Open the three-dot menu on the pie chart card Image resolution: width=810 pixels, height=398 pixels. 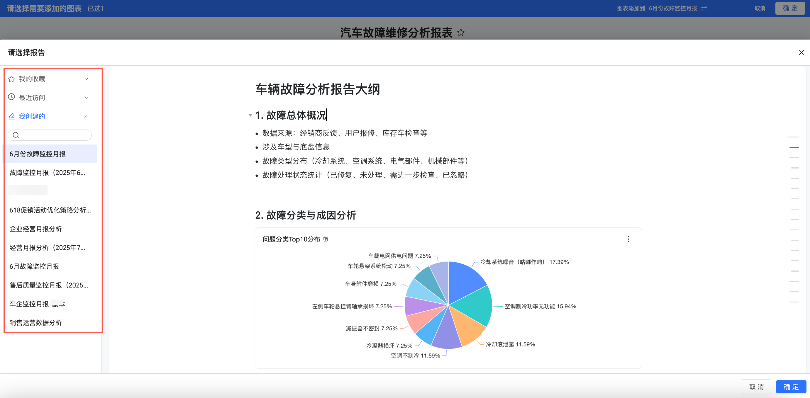click(628, 239)
